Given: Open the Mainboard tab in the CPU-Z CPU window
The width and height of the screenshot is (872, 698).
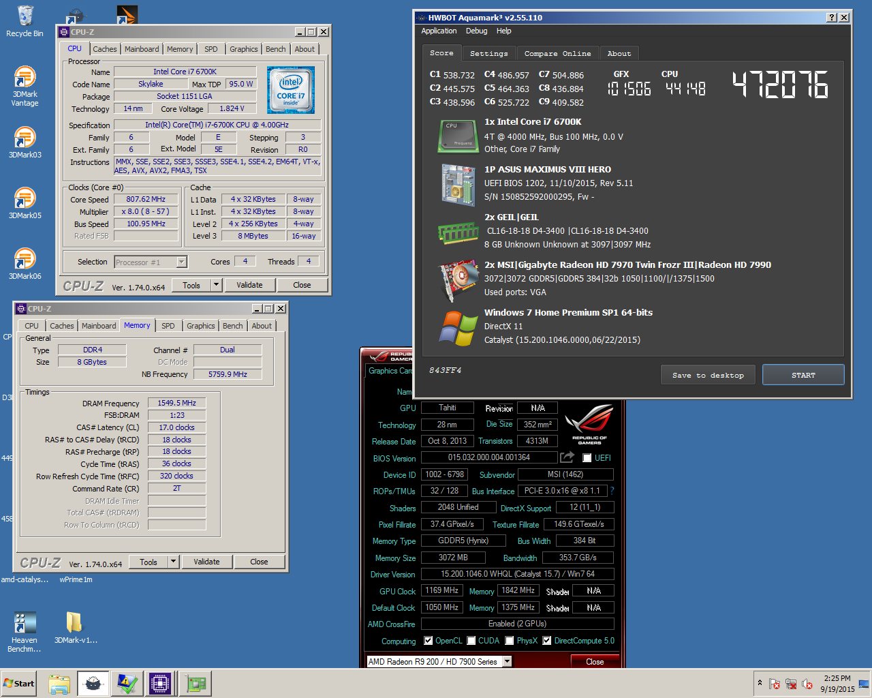Looking at the screenshot, I should [142, 49].
